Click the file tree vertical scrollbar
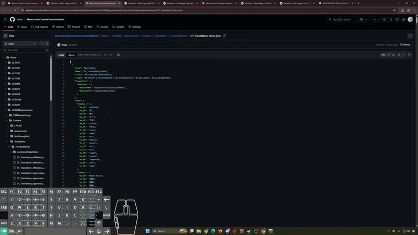Screen dimensions: 418x235 click(x=51, y=79)
